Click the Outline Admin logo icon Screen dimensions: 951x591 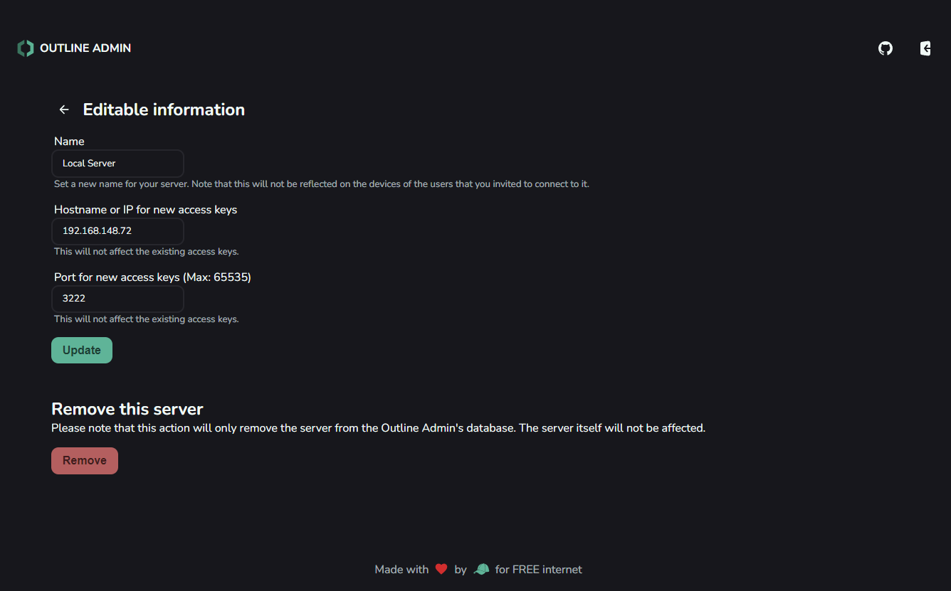click(x=26, y=48)
